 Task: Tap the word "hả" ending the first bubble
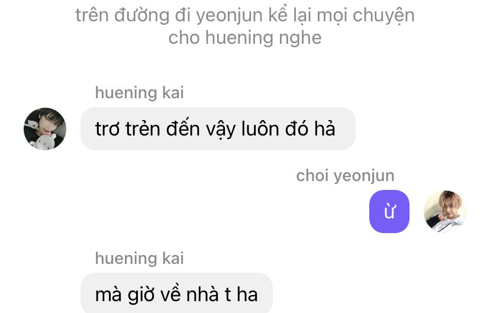(x=325, y=128)
